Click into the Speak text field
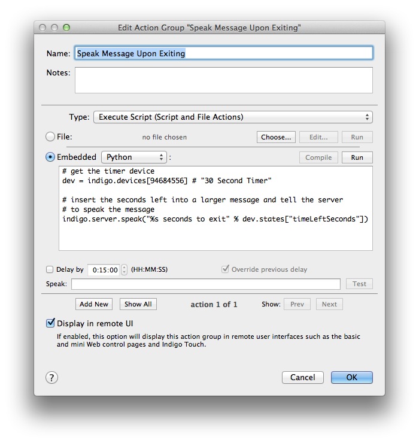The image size is (419, 443). (206, 284)
